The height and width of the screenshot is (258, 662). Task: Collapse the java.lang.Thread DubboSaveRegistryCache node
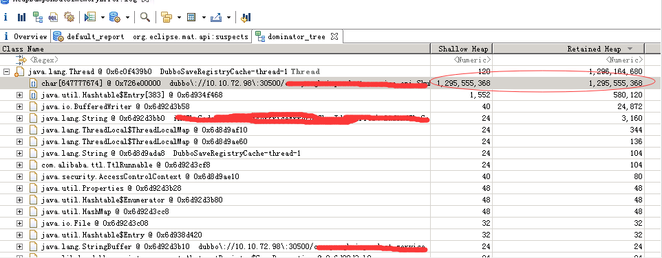click(x=6, y=71)
